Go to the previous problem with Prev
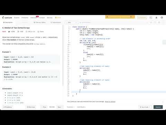Image resolution: width=166 pixels, height=125 pixels. (x=44, y=107)
